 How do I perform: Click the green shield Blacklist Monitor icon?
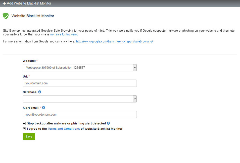[6, 16]
